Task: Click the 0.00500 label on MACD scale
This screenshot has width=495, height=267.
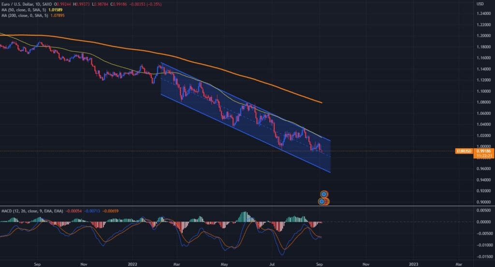Action: click(483, 211)
